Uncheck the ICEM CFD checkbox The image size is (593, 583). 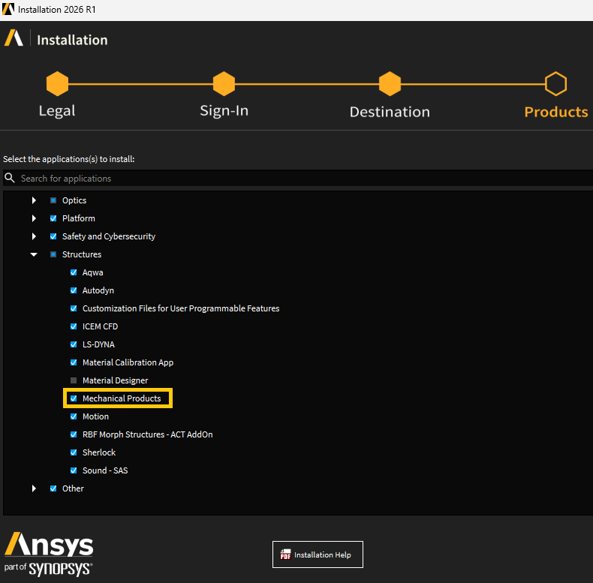point(74,326)
